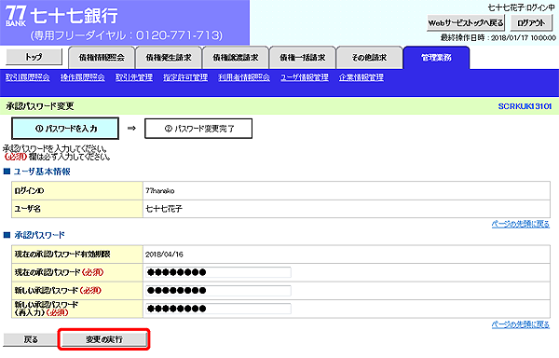Click step ② パスワード変更完了 box

coord(198,129)
